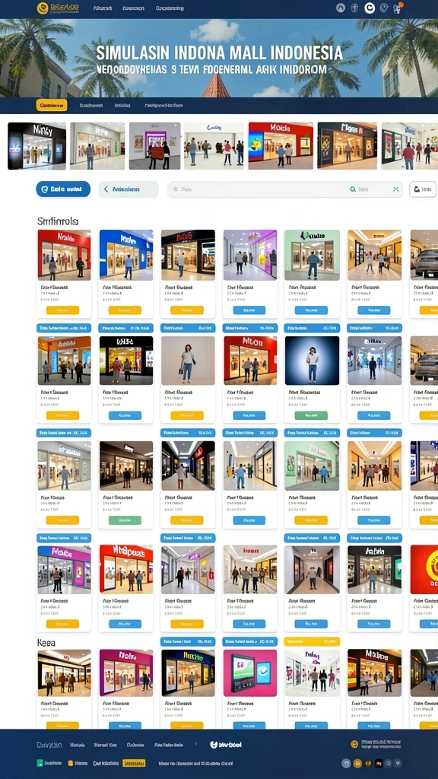Expand the back chevron dropdown beside blue pill
This screenshot has width=438, height=779.
[128, 189]
